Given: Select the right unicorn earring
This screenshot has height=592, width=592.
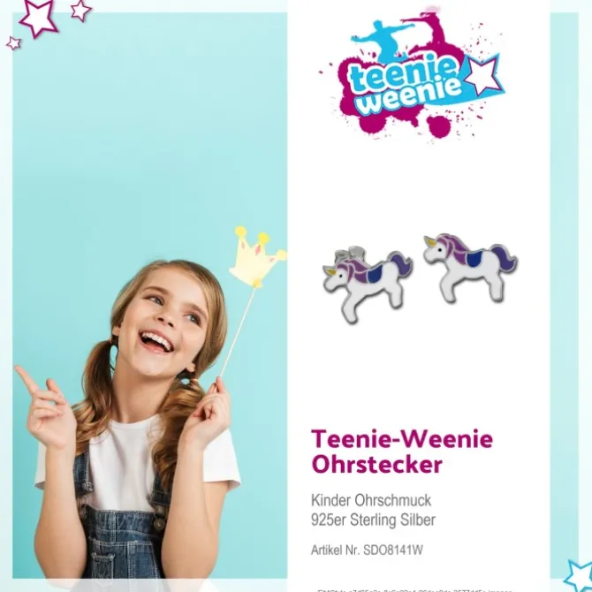Looking at the screenshot, I should tap(470, 268).
